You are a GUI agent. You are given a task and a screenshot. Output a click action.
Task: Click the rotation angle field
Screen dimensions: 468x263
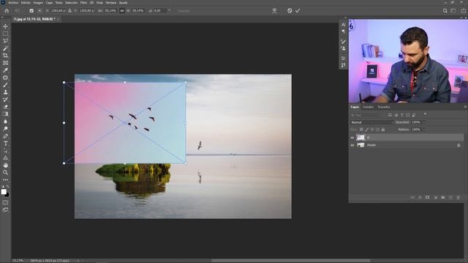159,11
